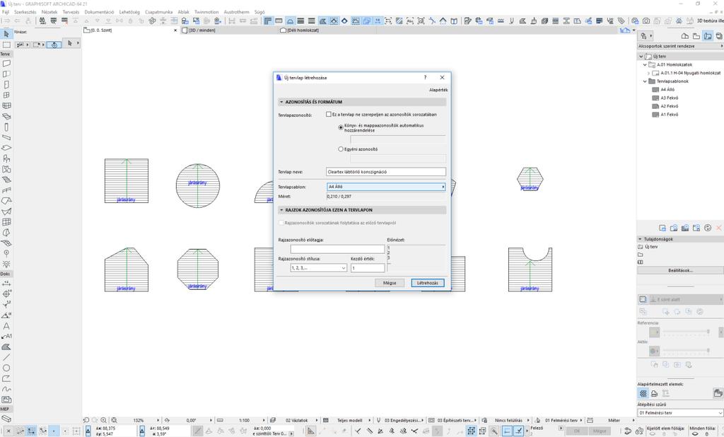Open 'Alcsoportok szerint rendezve' dropdown

tap(680, 46)
